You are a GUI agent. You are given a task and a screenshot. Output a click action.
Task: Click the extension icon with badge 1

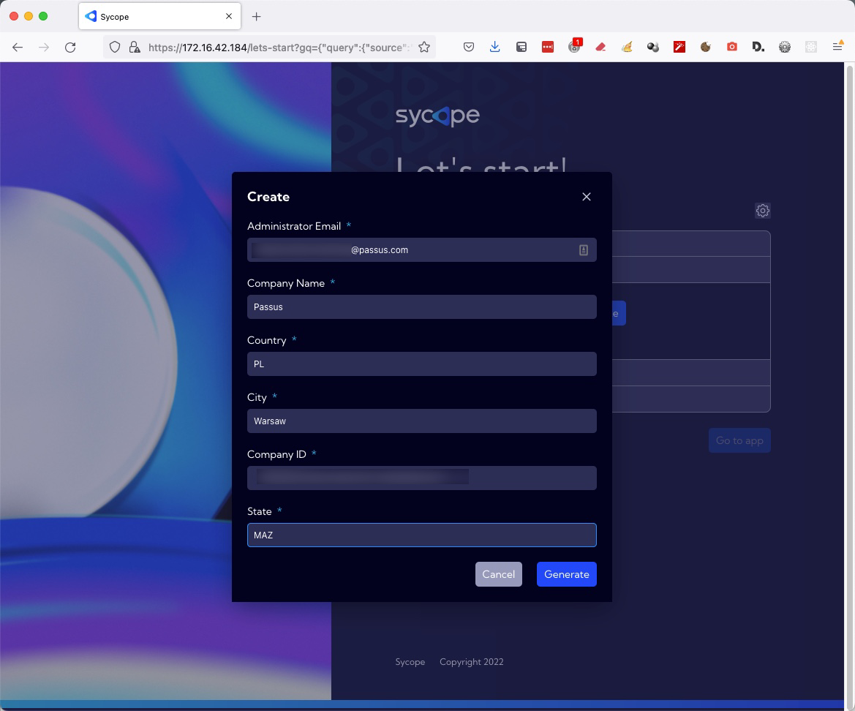click(575, 46)
